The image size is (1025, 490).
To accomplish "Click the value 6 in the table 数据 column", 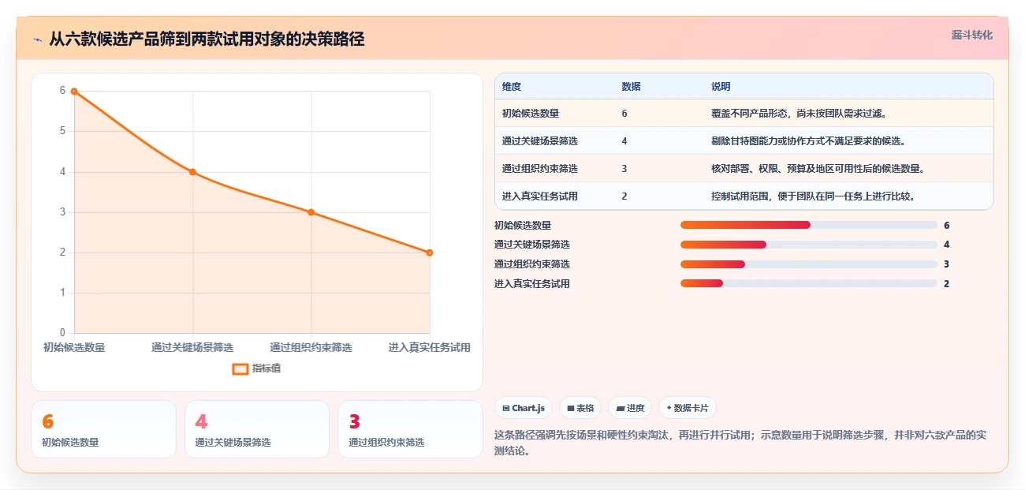I will 624,114.
